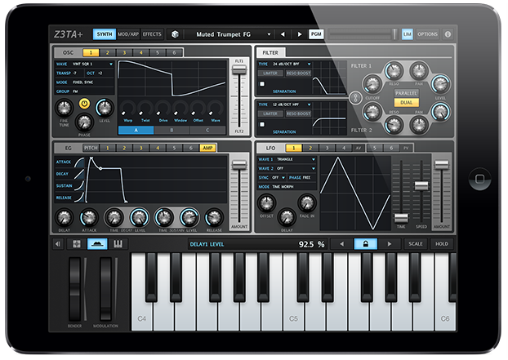508x360 pixels.
Task: Toggle oscillator power button
Action: click(85, 104)
